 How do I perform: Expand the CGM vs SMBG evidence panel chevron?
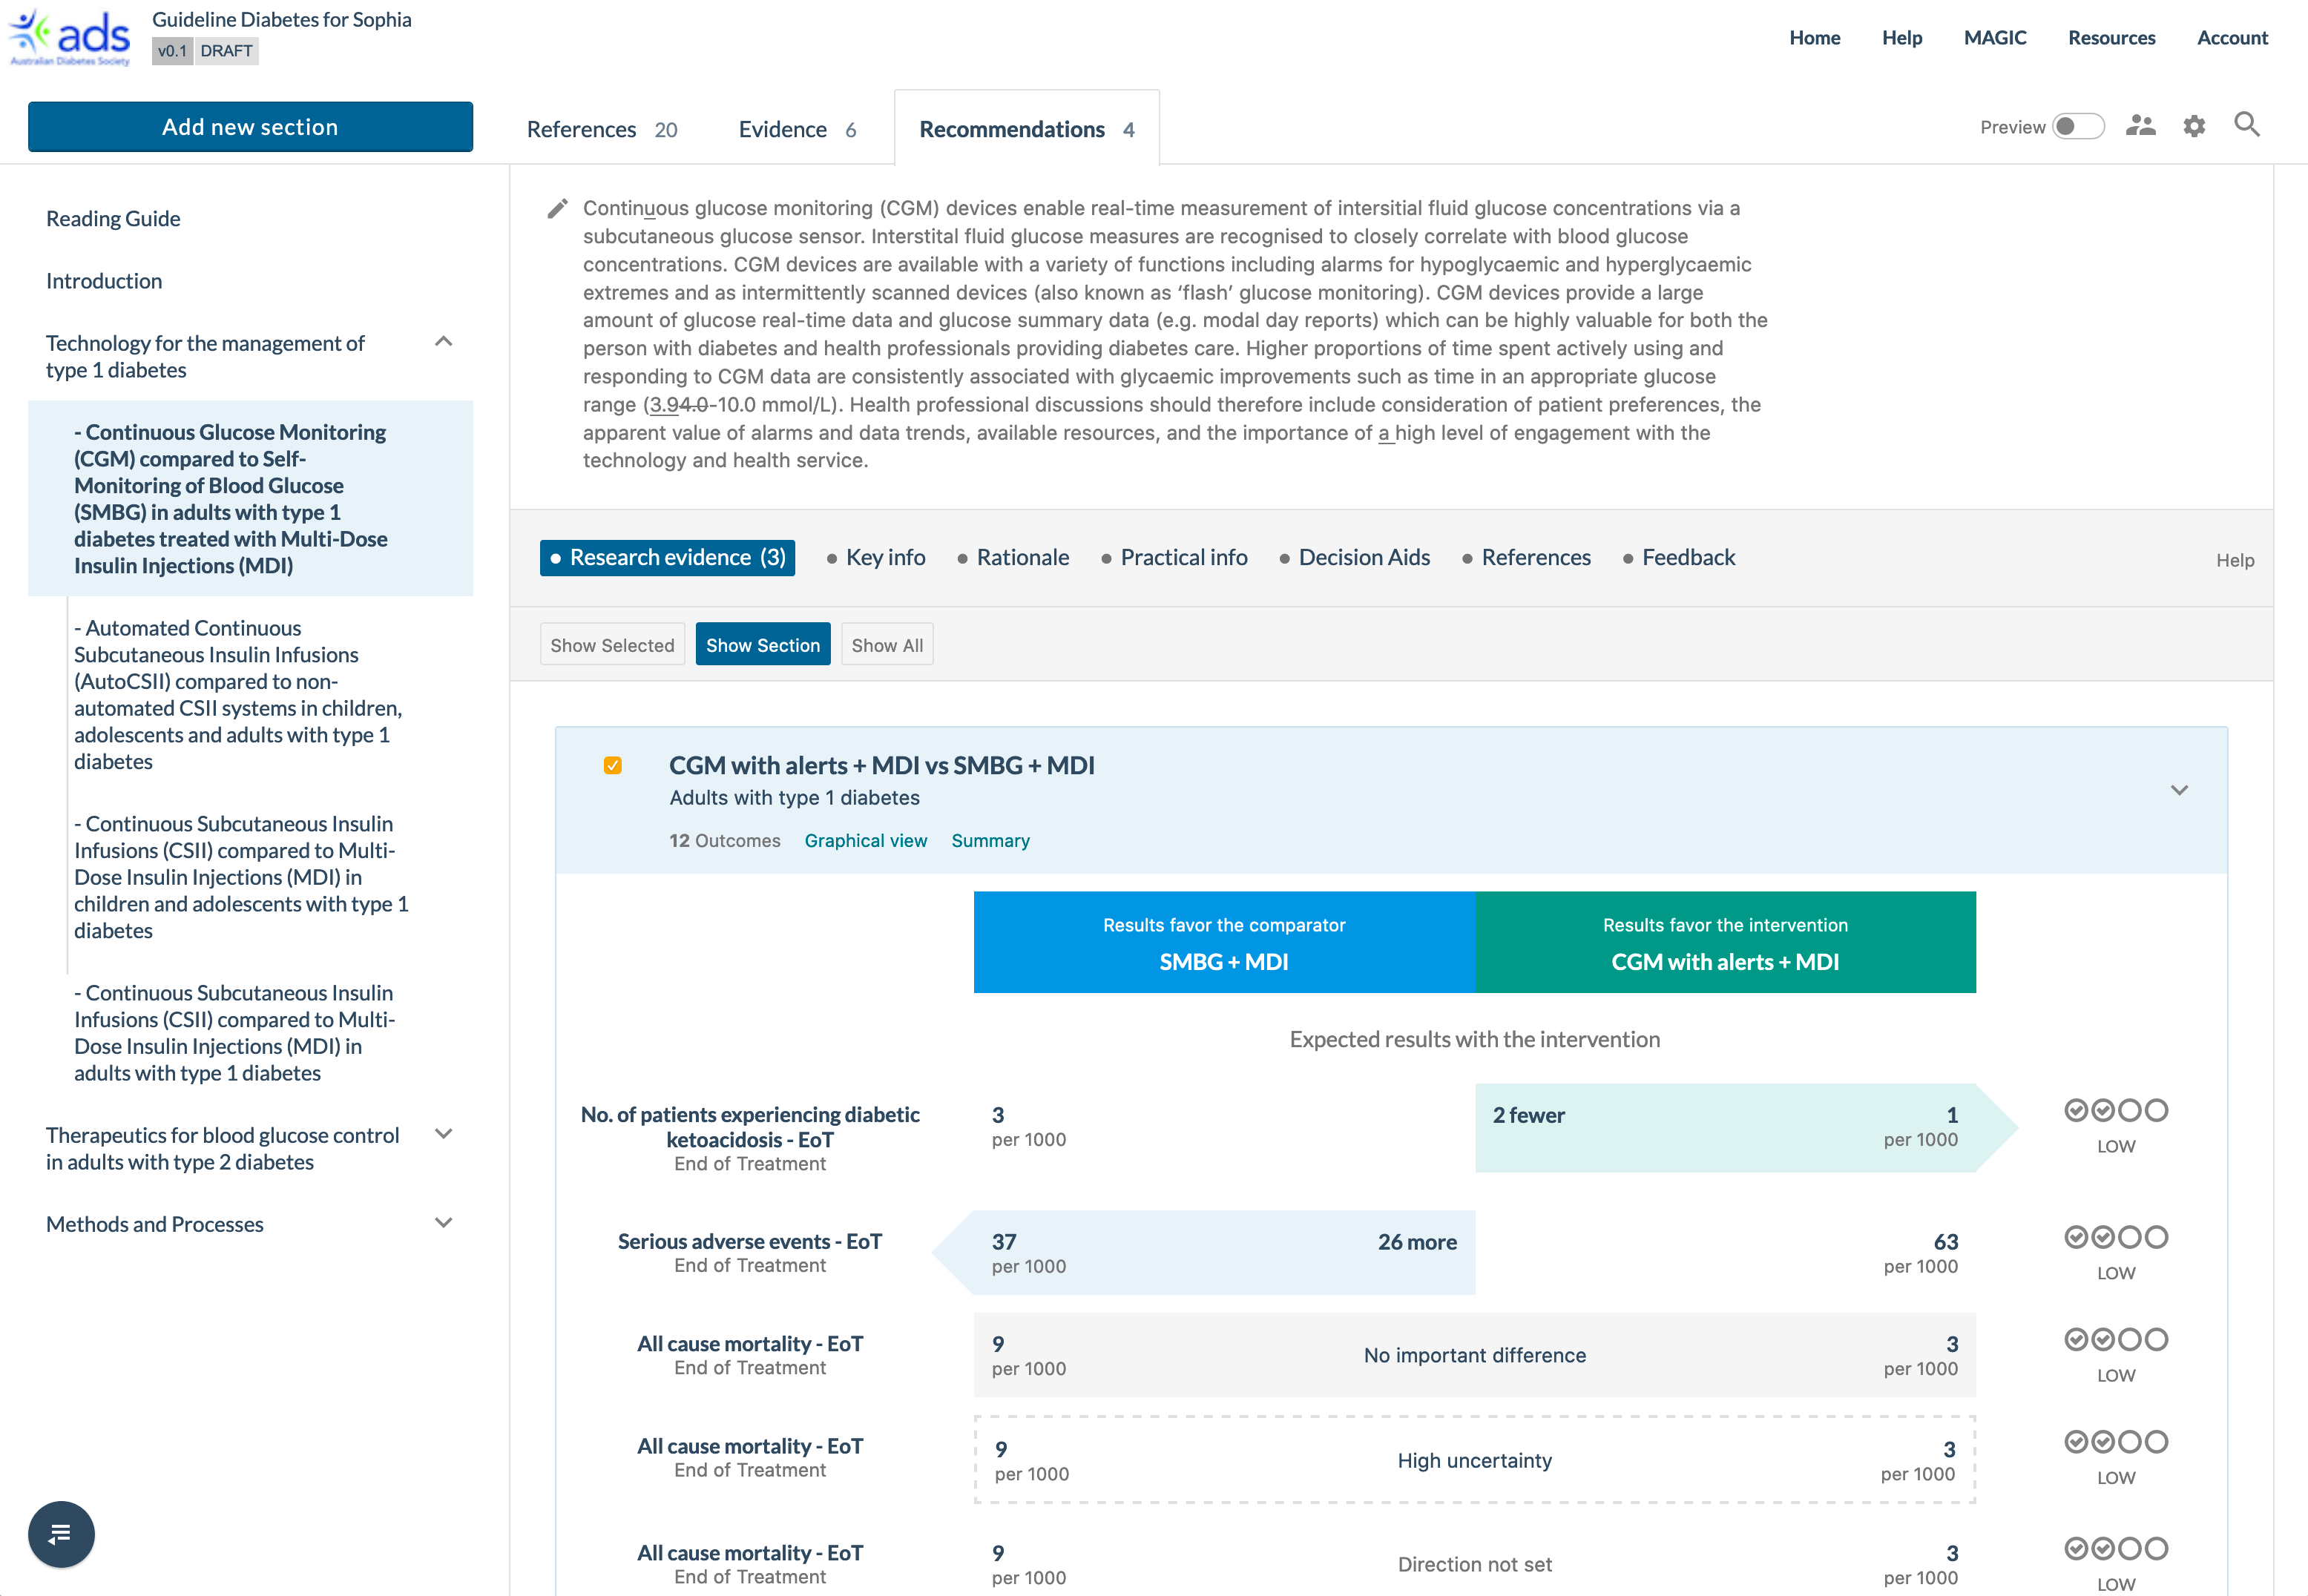2179,790
